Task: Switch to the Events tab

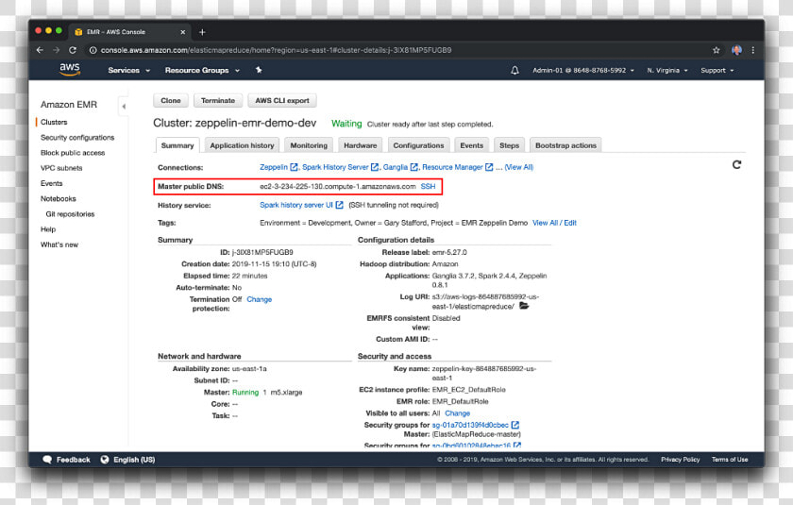Action: point(471,145)
